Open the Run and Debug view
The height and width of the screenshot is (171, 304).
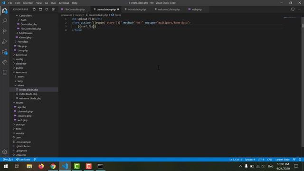click(x=5, y=41)
